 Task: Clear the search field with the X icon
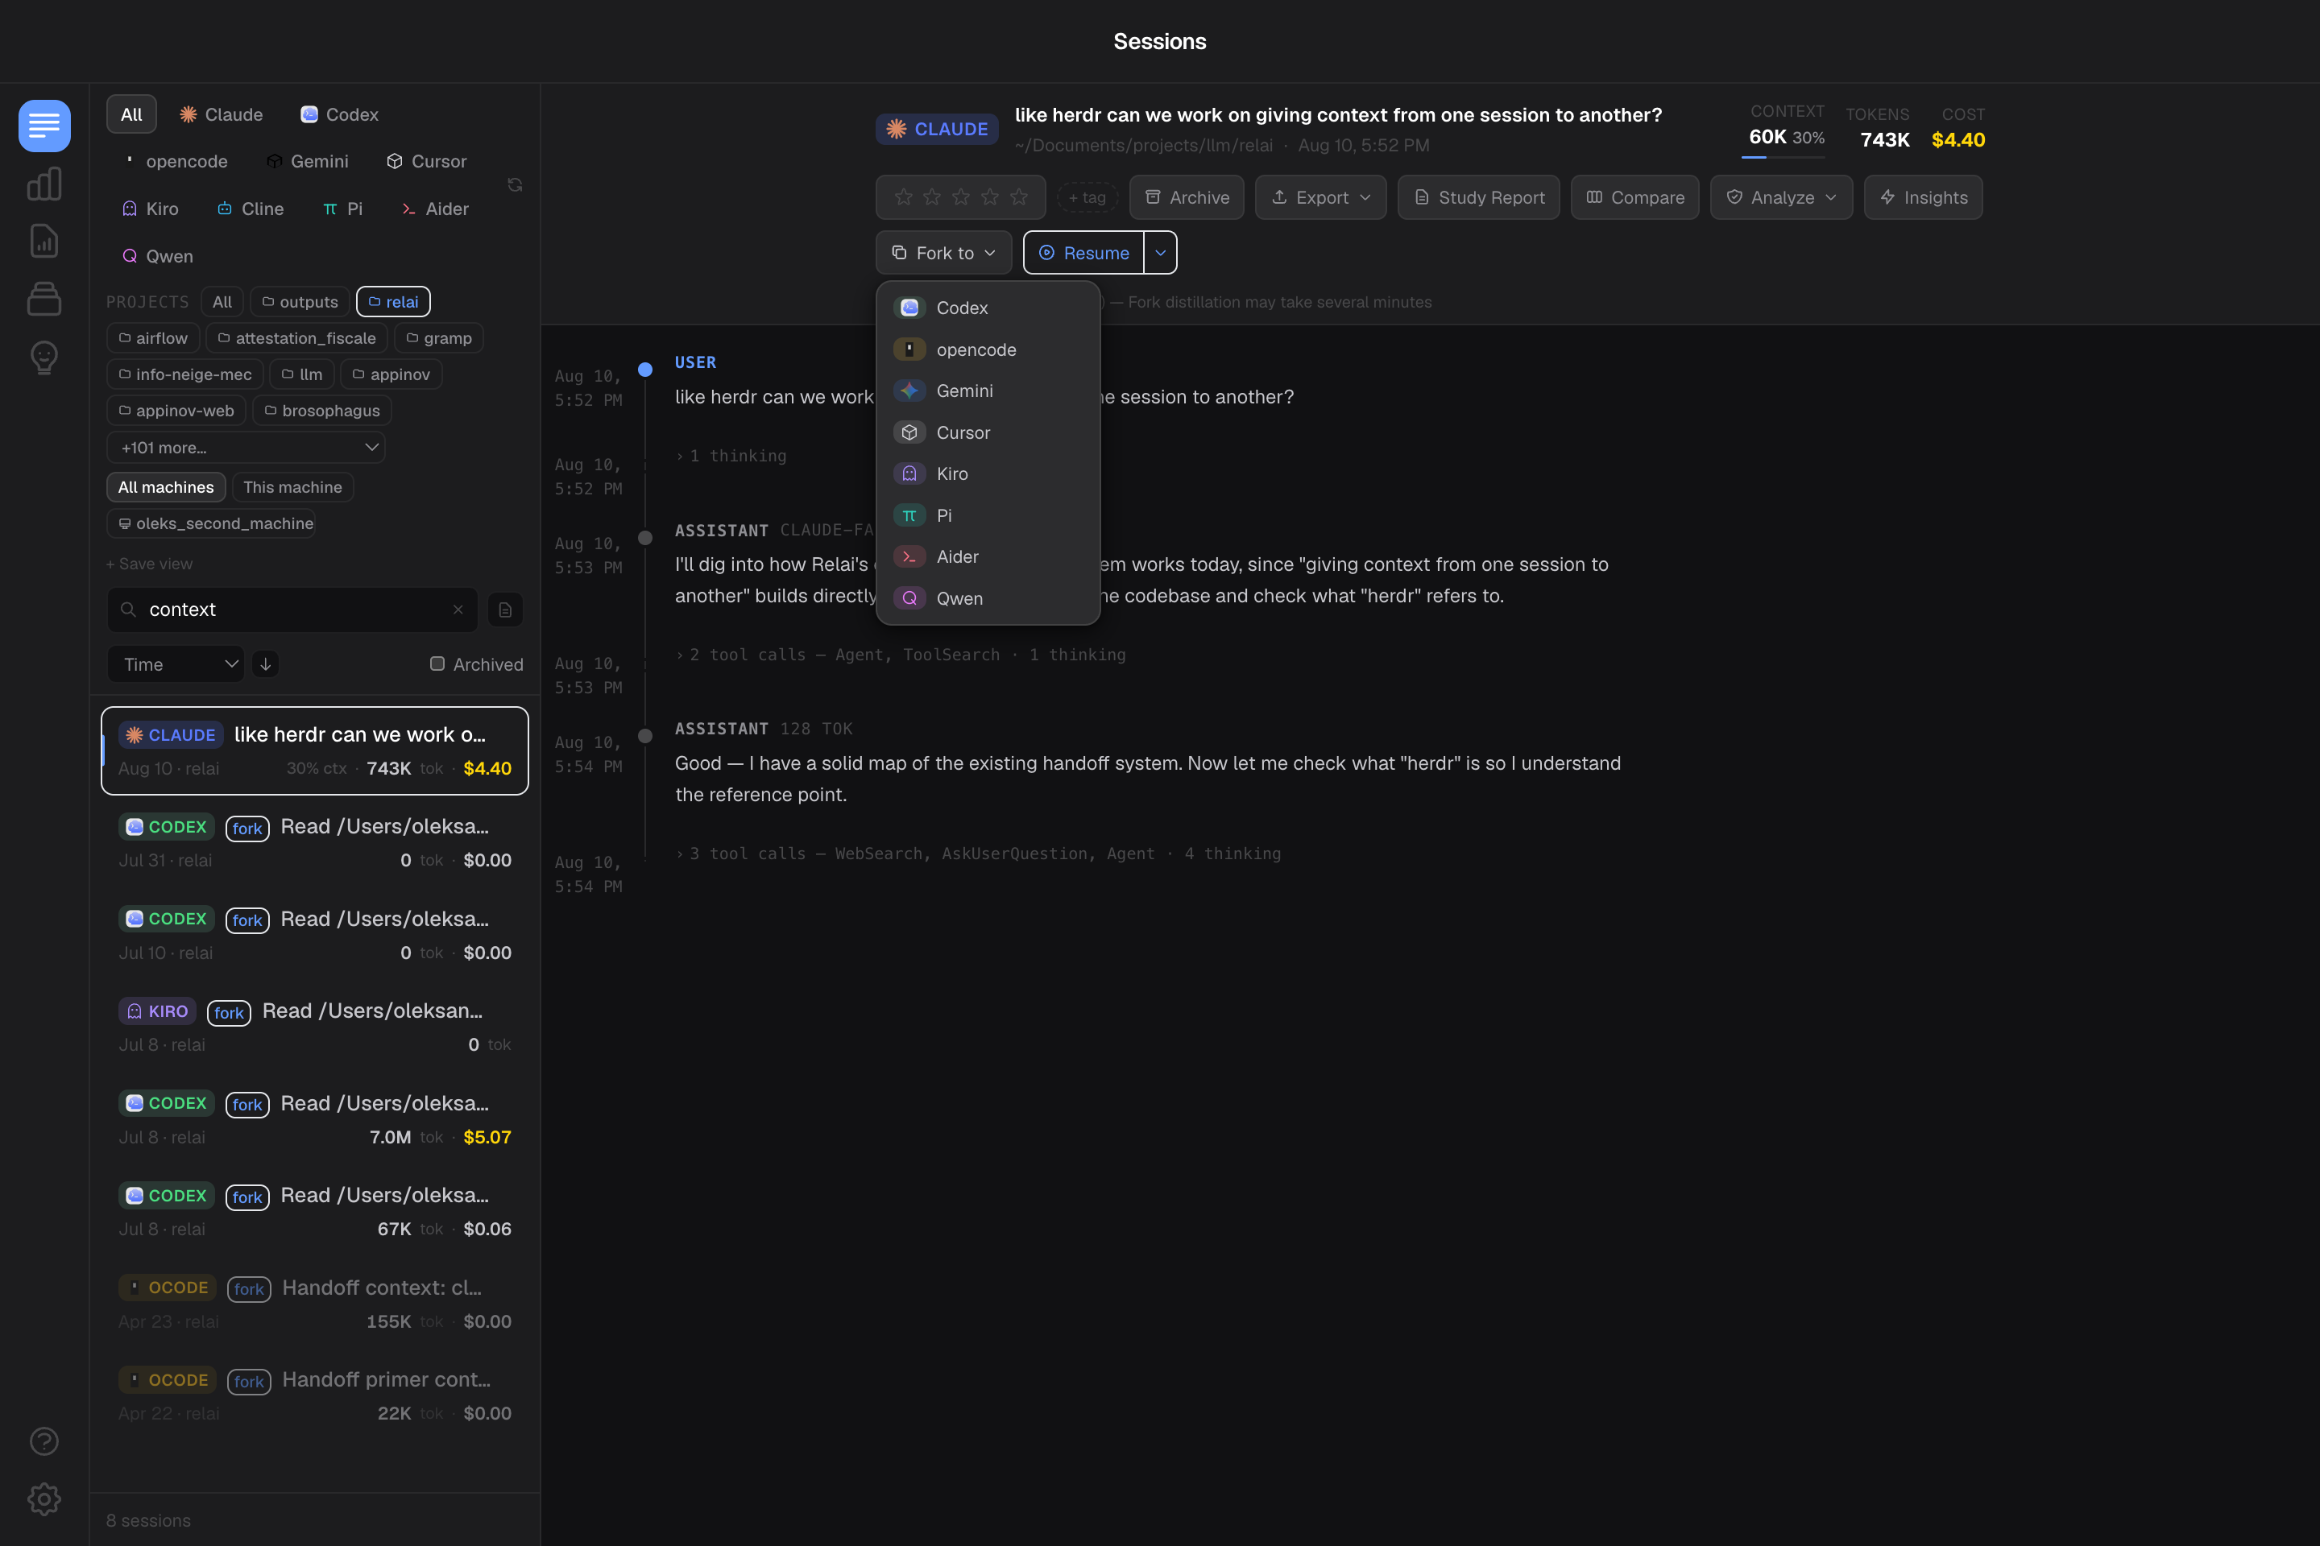pos(458,610)
